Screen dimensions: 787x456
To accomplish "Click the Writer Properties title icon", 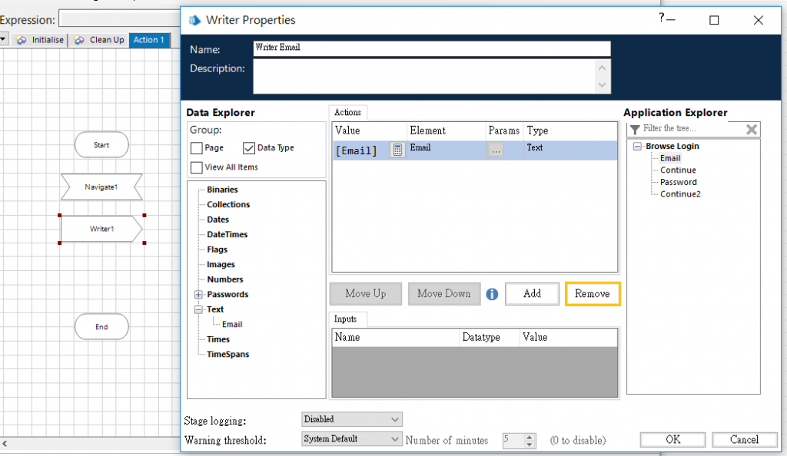I will pos(194,20).
